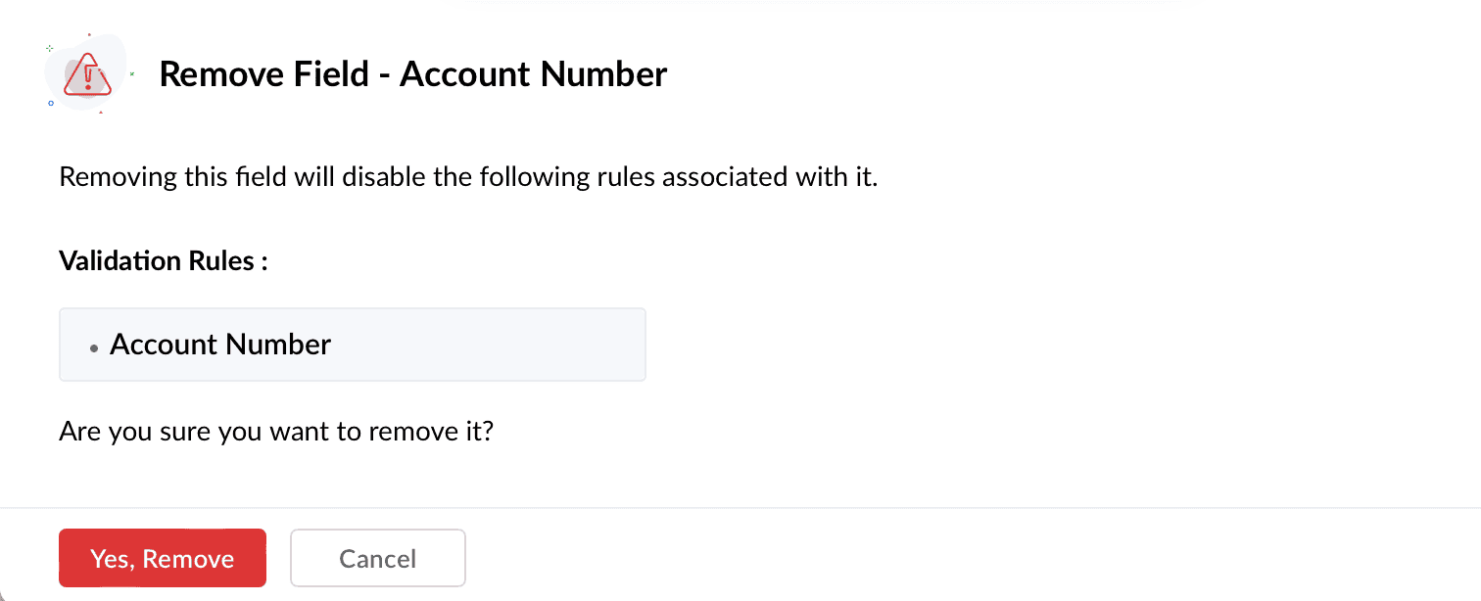Dismiss the dialog with Cancel
1481x601 pixels.
click(377, 558)
